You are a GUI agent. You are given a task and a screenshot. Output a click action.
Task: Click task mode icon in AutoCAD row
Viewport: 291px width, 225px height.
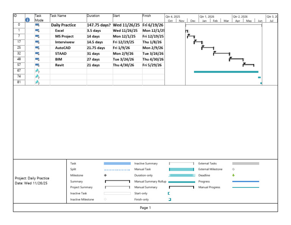click(x=37, y=48)
